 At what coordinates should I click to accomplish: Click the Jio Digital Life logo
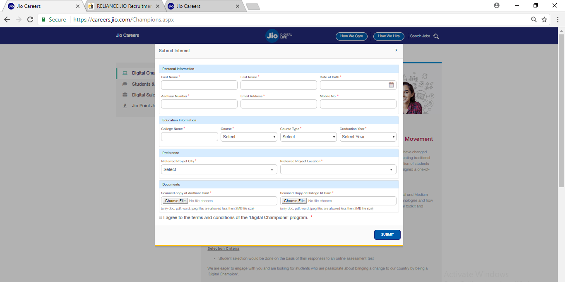[279, 36]
